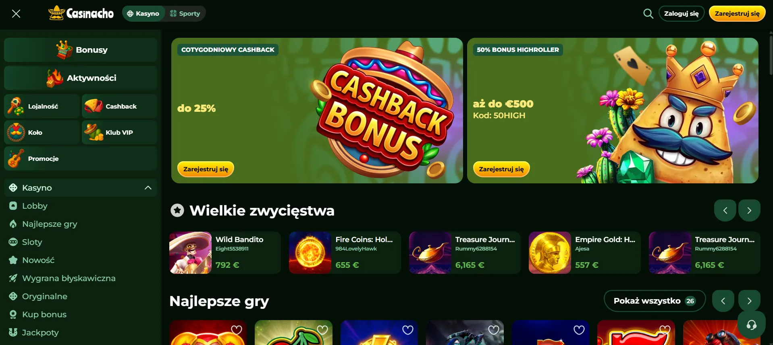Open the Wild Bandito win thumbnail

[190, 253]
